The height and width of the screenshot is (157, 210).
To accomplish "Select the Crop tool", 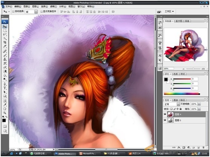I will click(x=5, y=42).
